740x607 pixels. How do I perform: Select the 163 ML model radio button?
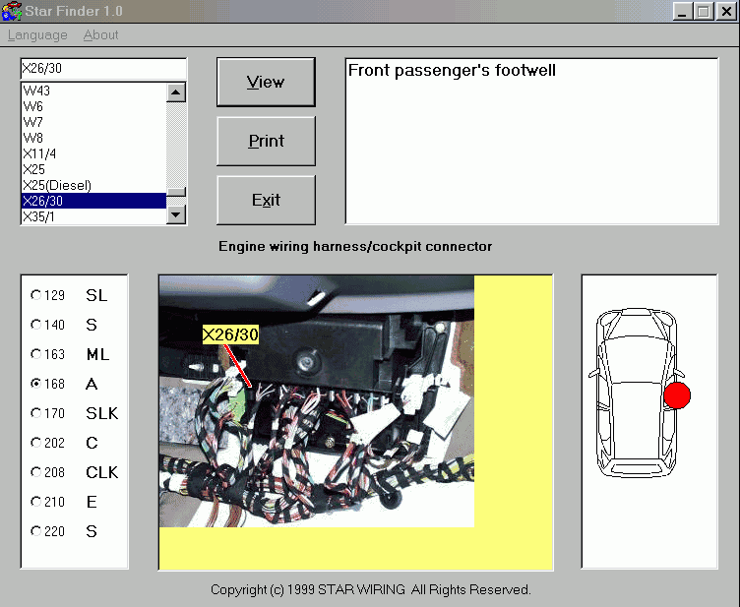(35, 354)
